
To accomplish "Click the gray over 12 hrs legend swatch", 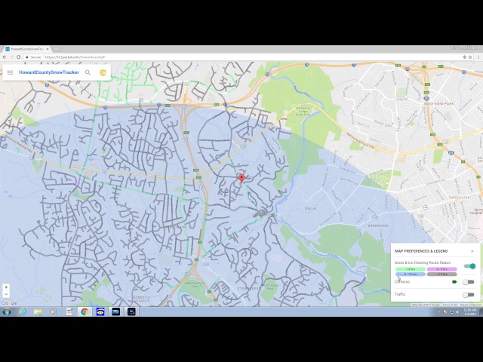I will pyautogui.click(x=441, y=274).
